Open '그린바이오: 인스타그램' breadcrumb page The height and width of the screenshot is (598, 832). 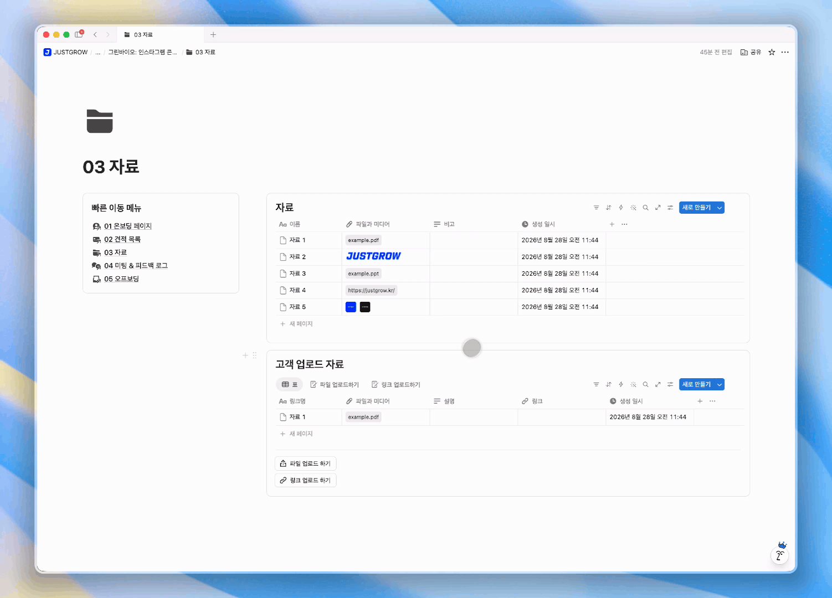pyautogui.click(x=142, y=52)
